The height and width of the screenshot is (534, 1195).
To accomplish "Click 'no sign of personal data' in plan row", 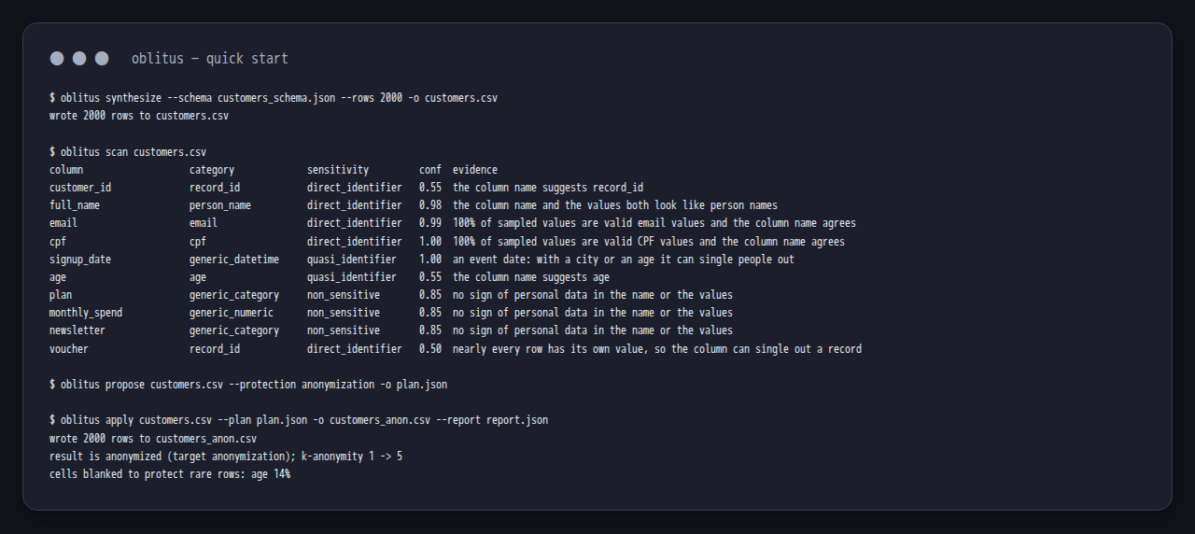I will click(x=593, y=295).
